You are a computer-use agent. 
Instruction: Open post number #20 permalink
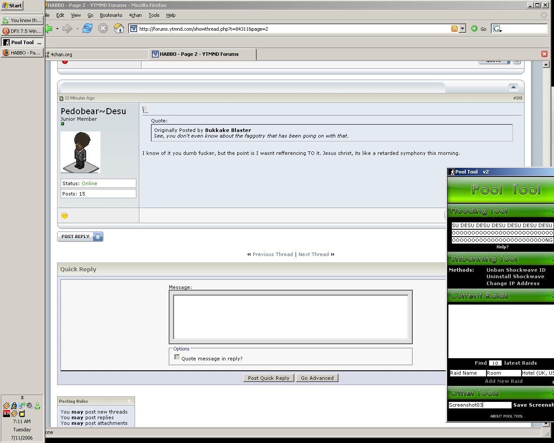point(518,98)
